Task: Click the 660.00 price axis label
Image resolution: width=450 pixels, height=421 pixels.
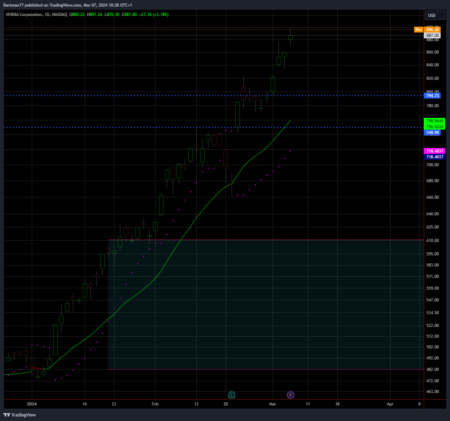Action: 433,197
